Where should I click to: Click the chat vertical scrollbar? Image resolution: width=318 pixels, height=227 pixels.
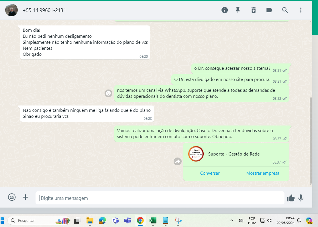311,140
